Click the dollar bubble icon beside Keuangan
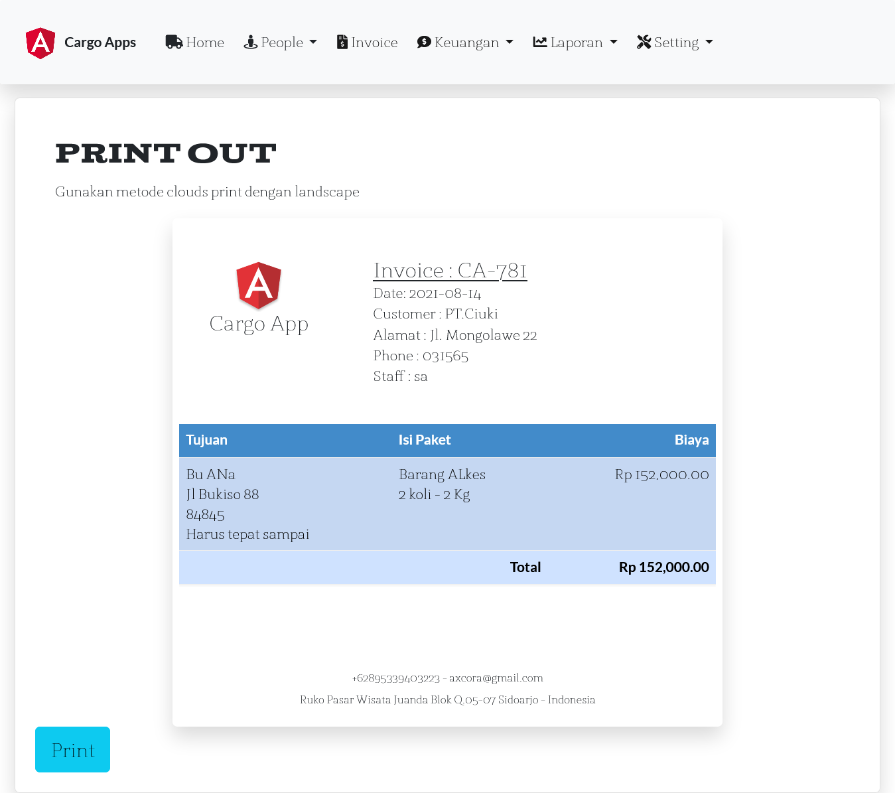Image resolution: width=895 pixels, height=793 pixels. point(424,42)
